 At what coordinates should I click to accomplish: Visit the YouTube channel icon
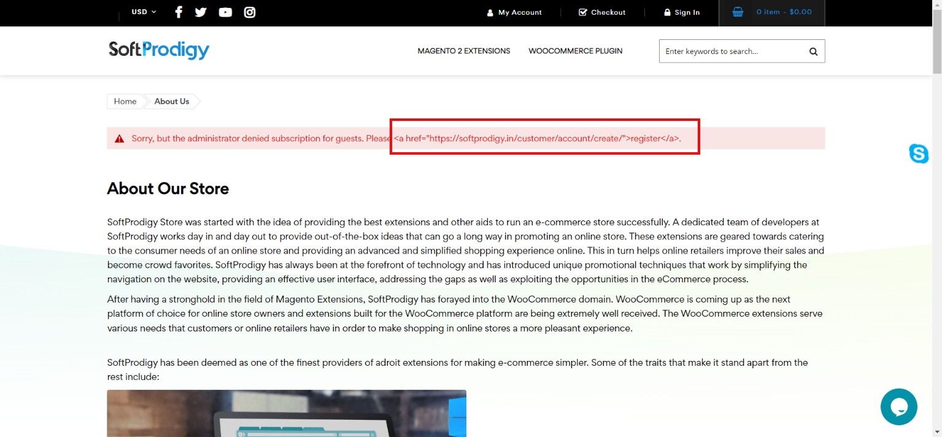tap(225, 12)
